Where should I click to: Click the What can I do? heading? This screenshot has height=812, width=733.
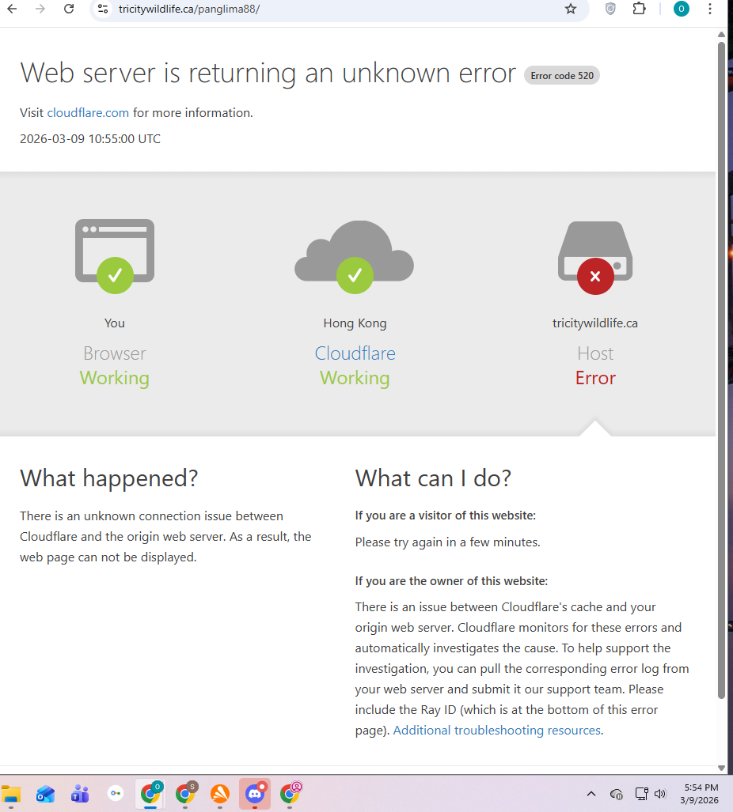click(x=433, y=478)
